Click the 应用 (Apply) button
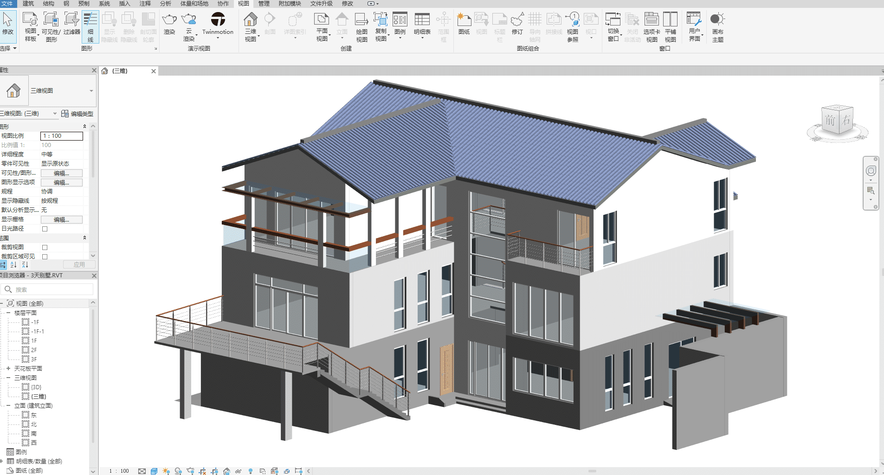This screenshot has height=475, width=884. (x=79, y=264)
